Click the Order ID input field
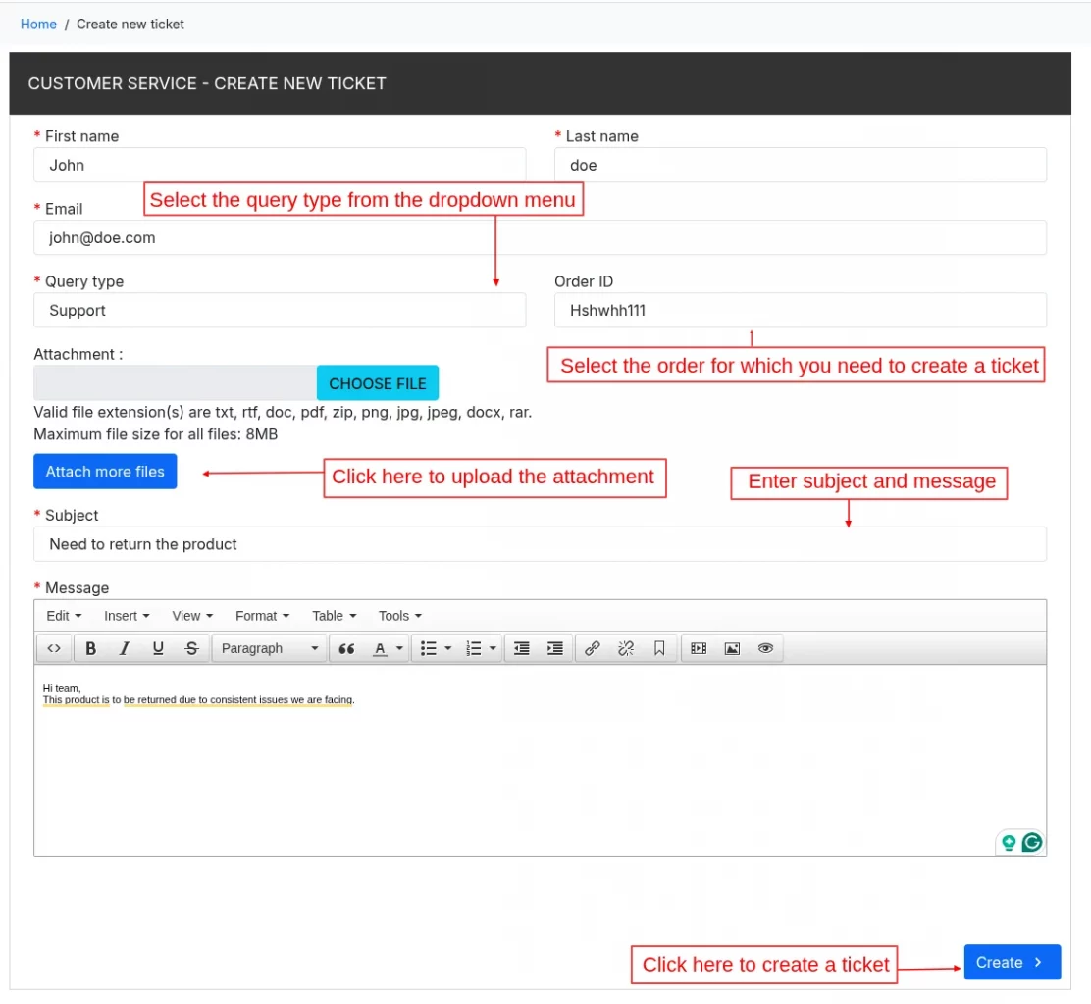Image resolution: width=1091 pixels, height=1004 pixels. pyautogui.click(x=801, y=310)
